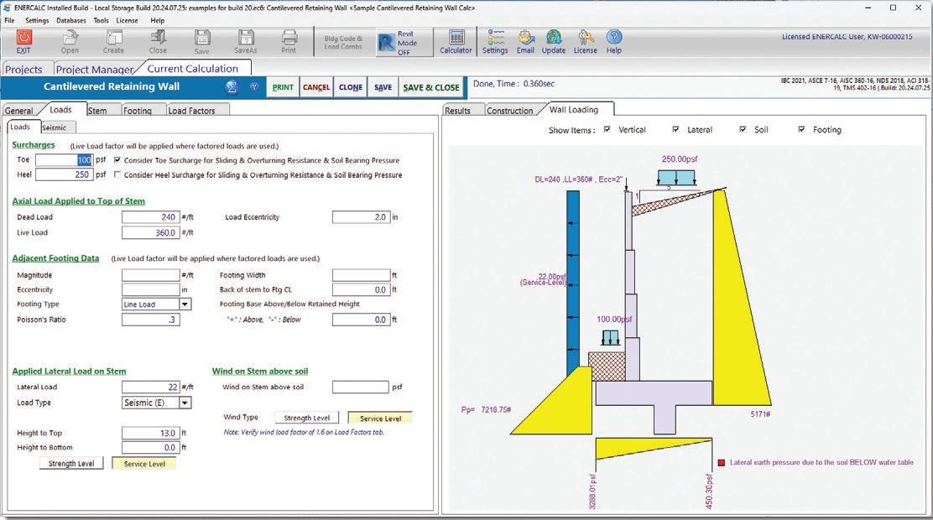Toggle Show Items Soil checkbox

coord(743,129)
